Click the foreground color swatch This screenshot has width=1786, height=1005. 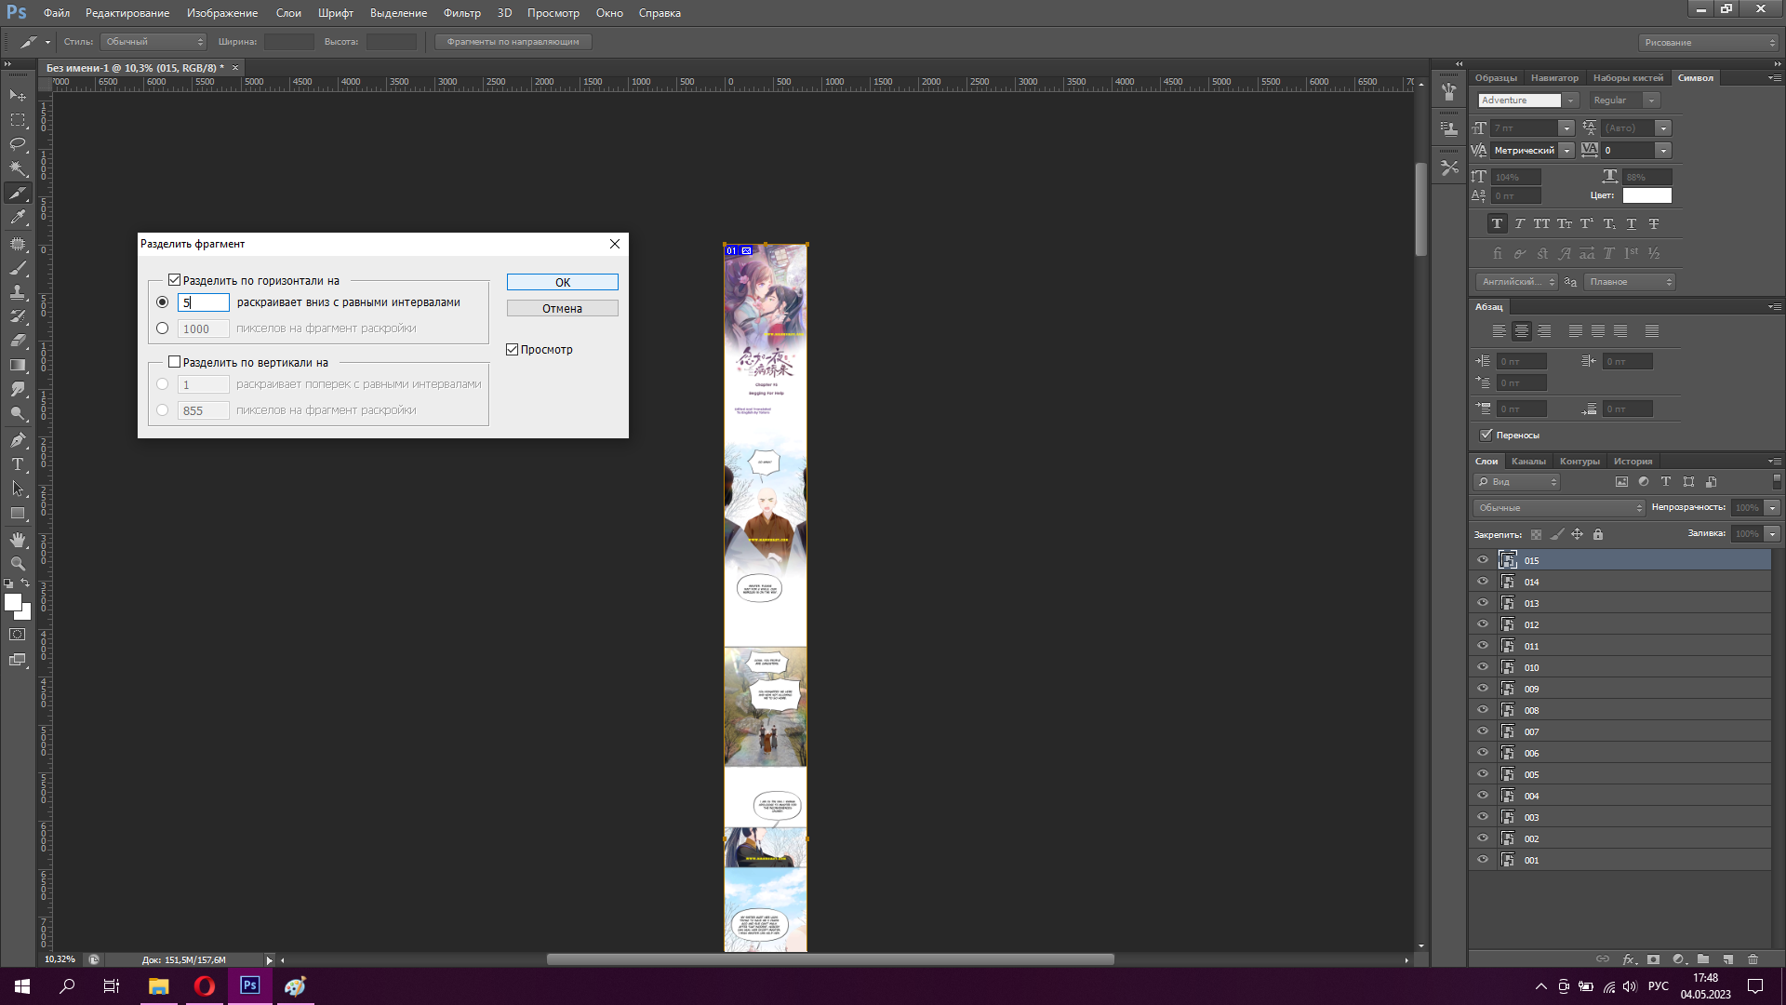pyautogui.click(x=13, y=602)
